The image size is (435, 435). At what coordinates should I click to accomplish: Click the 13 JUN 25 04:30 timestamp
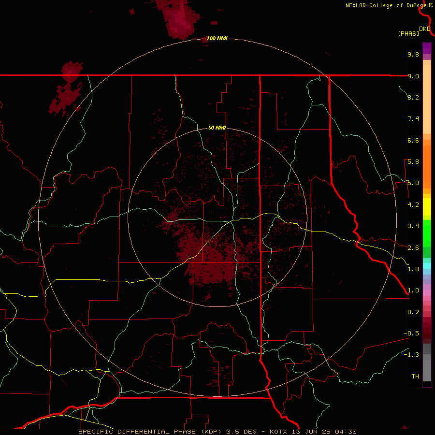tap(325, 432)
